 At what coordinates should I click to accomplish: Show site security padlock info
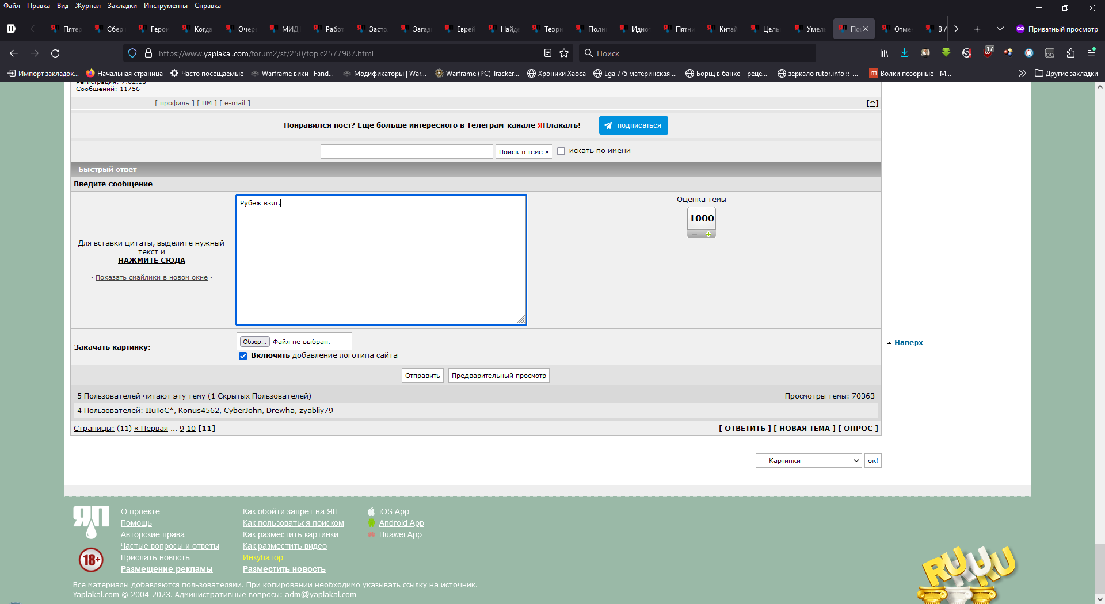point(148,53)
